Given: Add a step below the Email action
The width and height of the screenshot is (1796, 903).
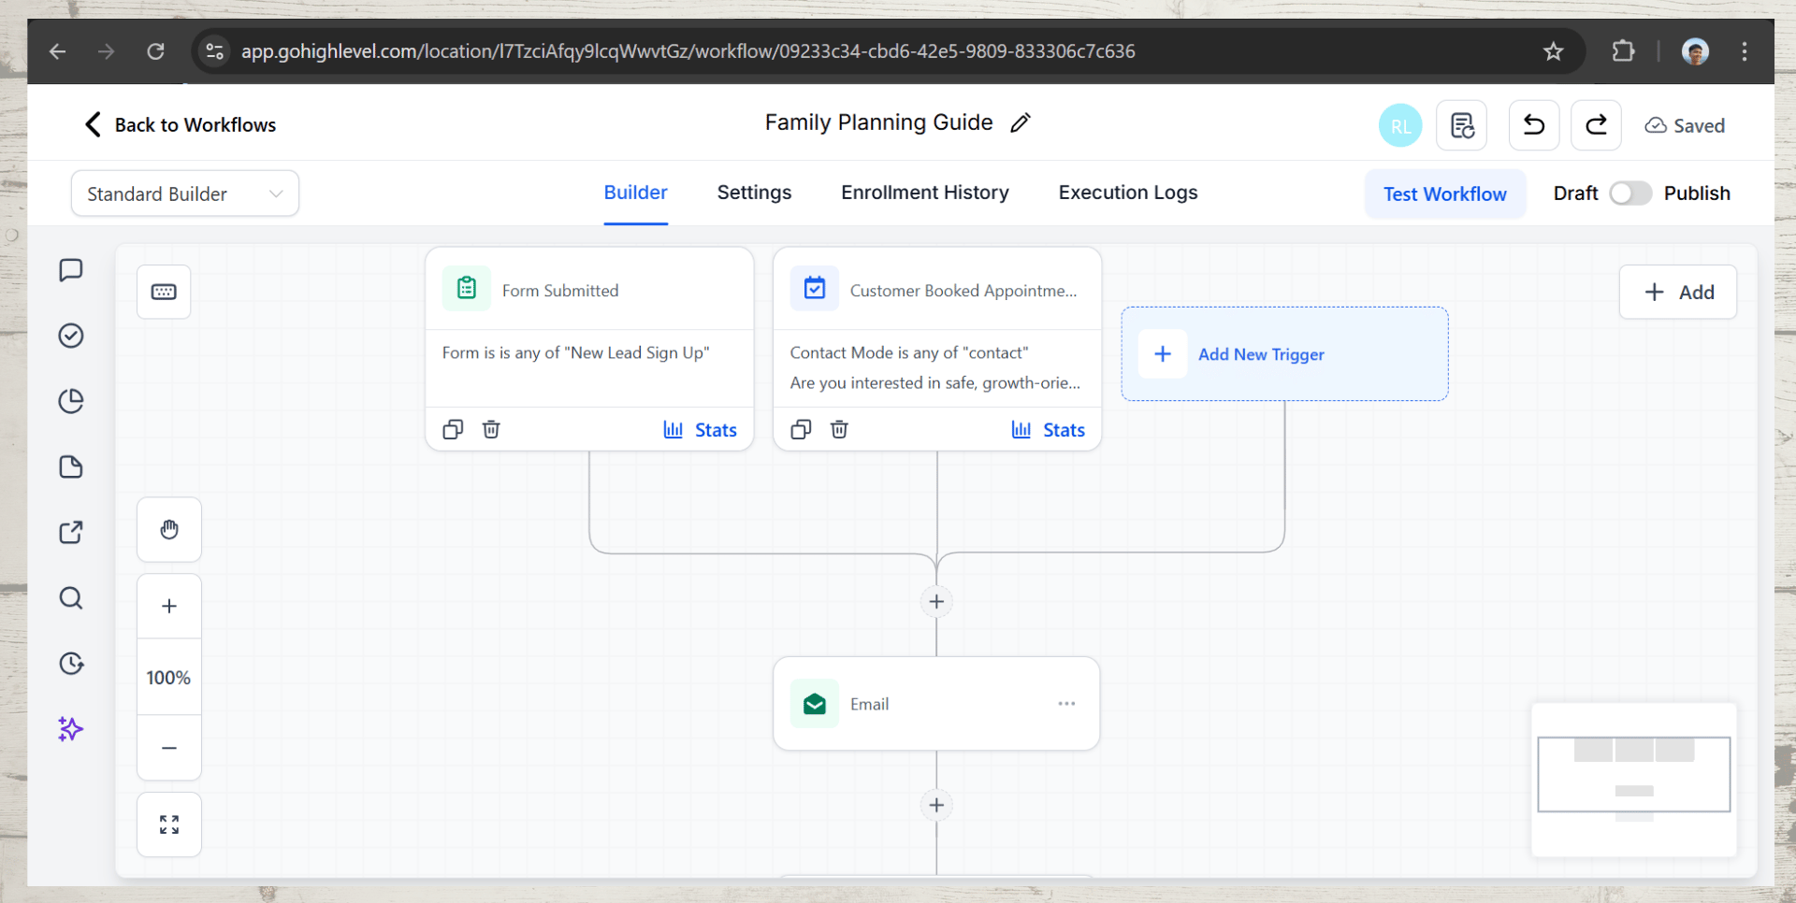Looking at the screenshot, I should (936, 806).
